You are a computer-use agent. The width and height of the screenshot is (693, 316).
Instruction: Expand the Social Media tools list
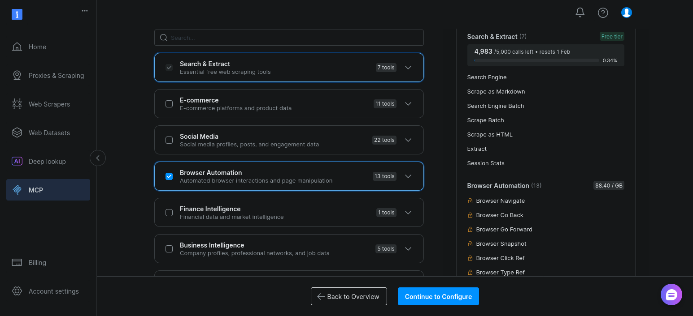click(x=408, y=140)
